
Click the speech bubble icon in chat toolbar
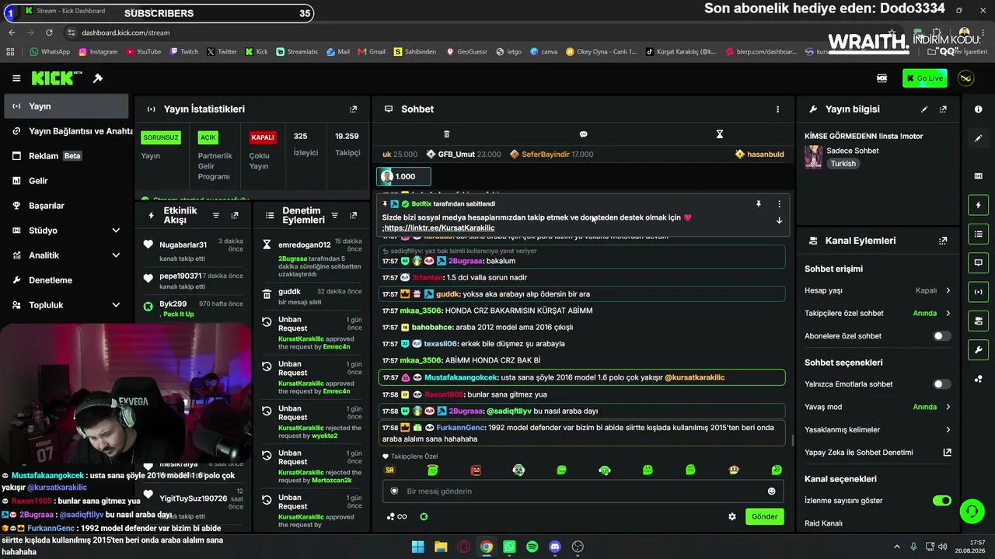583,134
